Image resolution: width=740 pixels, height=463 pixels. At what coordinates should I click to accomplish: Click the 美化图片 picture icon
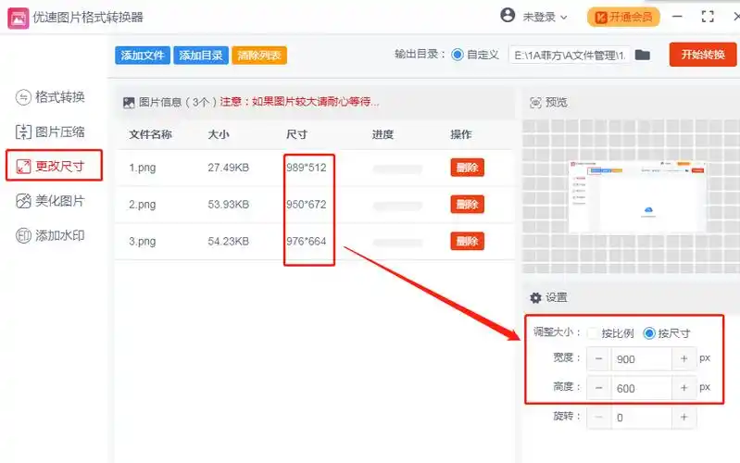(23, 201)
